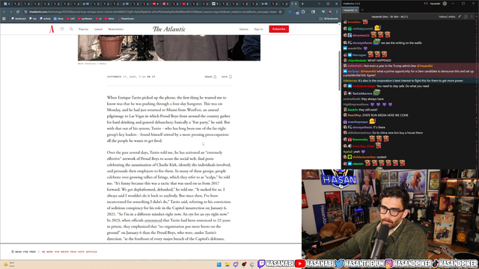Bookmark this page with the star icon
This screenshot has width=479, height=269.
(x=280, y=12)
